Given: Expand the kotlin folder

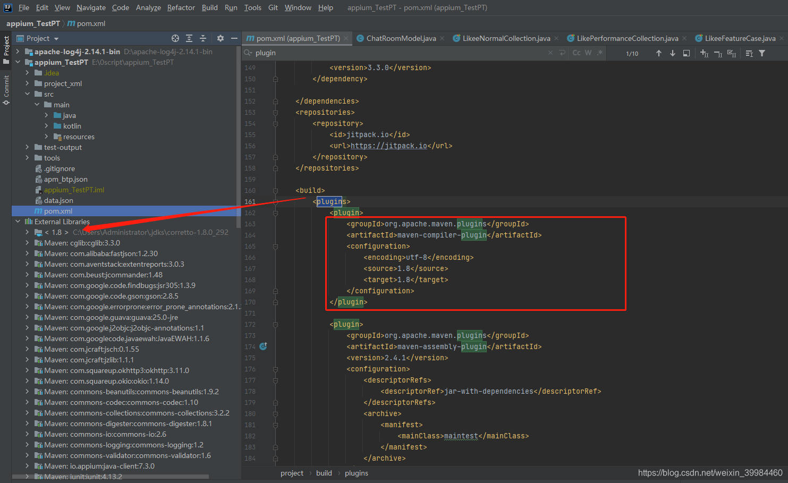Looking at the screenshot, I should click(46, 126).
